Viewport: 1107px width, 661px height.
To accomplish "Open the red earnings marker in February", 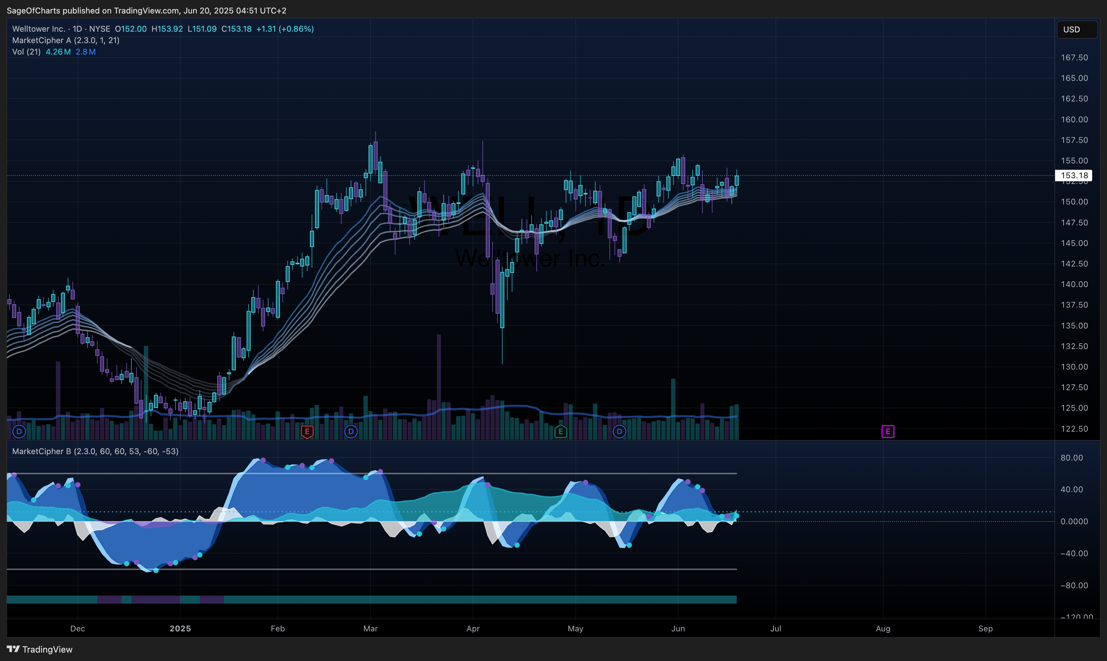I will point(307,432).
